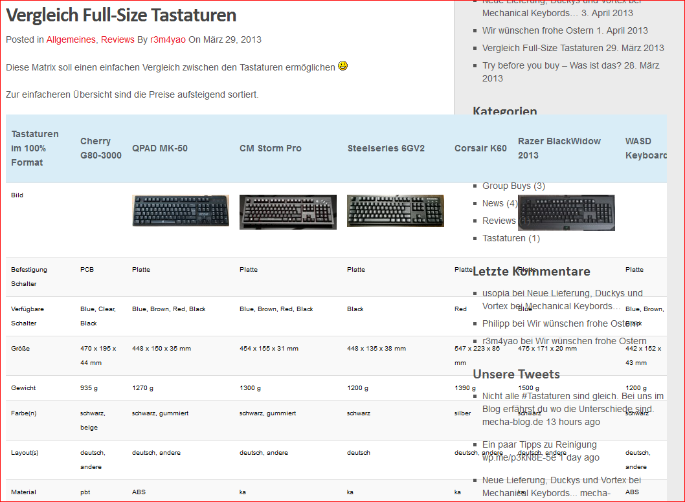
Task: Click size cell 448 x 150 x 35 mm
Action: pyautogui.click(x=162, y=348)
